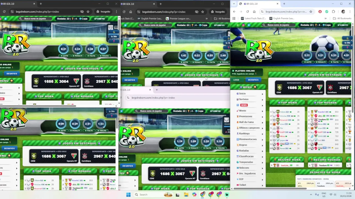355x199 pixels.
Task: Open profile avatar in right Chrome window
Action: (x=343, y=12)
